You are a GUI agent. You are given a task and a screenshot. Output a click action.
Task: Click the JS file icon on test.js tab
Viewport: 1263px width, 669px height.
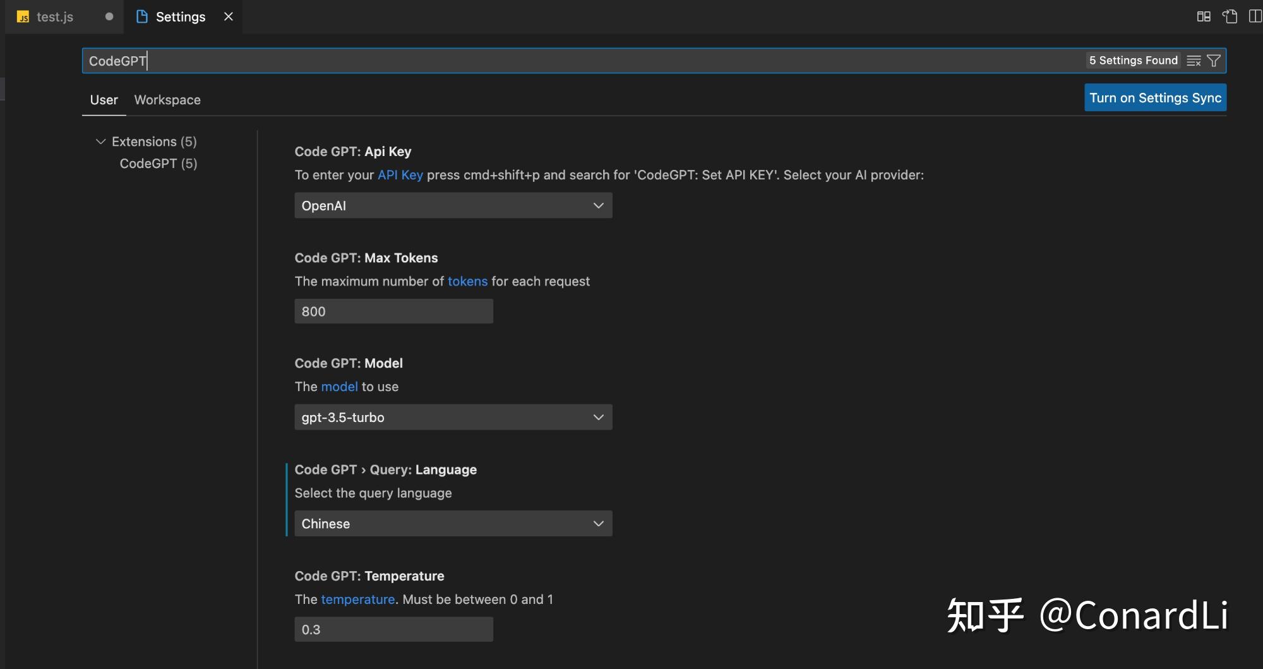[x=23, y=17]
